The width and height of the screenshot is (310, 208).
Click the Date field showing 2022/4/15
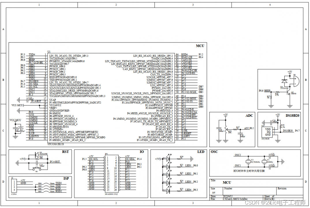(228, 196)
